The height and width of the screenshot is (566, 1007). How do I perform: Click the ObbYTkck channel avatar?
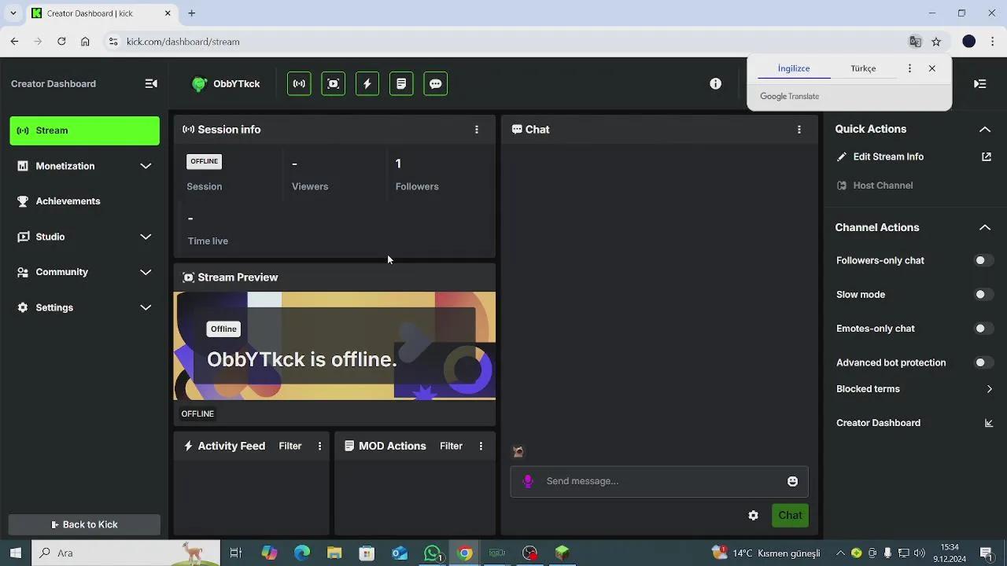click(x=200, y=84)
